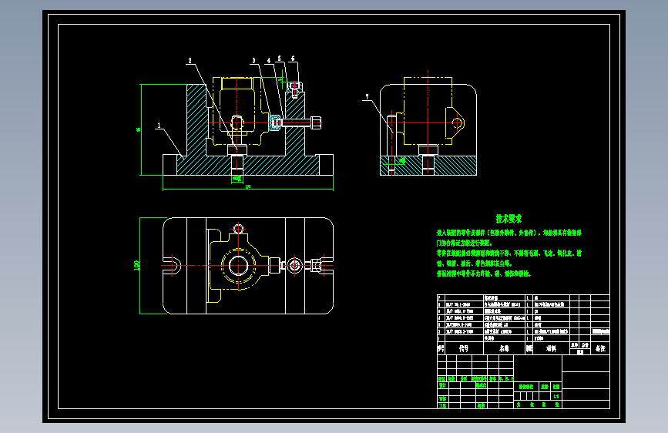This screenshot has height=433, width=668.
Task: Select part balloon number 4
Action: [x=268, y=61]
